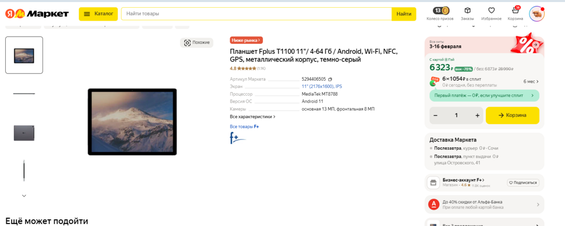Image resolution: width=565 pixels, height=226 pixels.
Task: Click the Найти товары search field
Action: click(256, 14)
